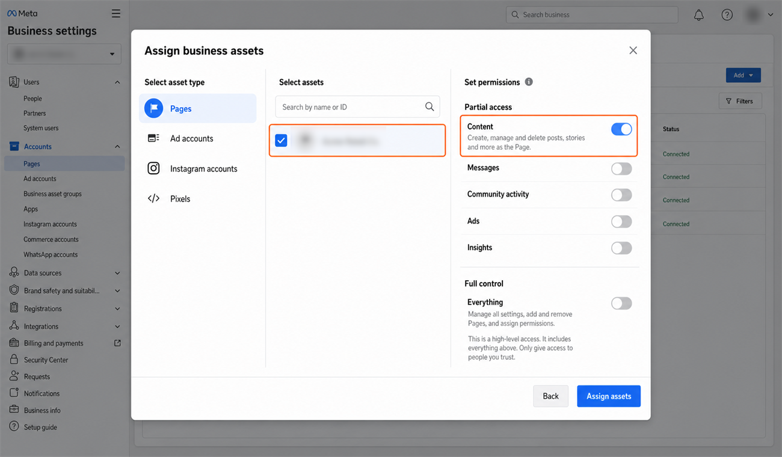Focus the Search by name or ID field
Viewport: 782px width, 457px height.
pos(357,106)
